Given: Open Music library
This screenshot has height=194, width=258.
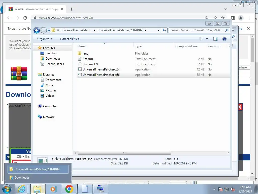Looking at the screenshot, I should pos(50,85).
